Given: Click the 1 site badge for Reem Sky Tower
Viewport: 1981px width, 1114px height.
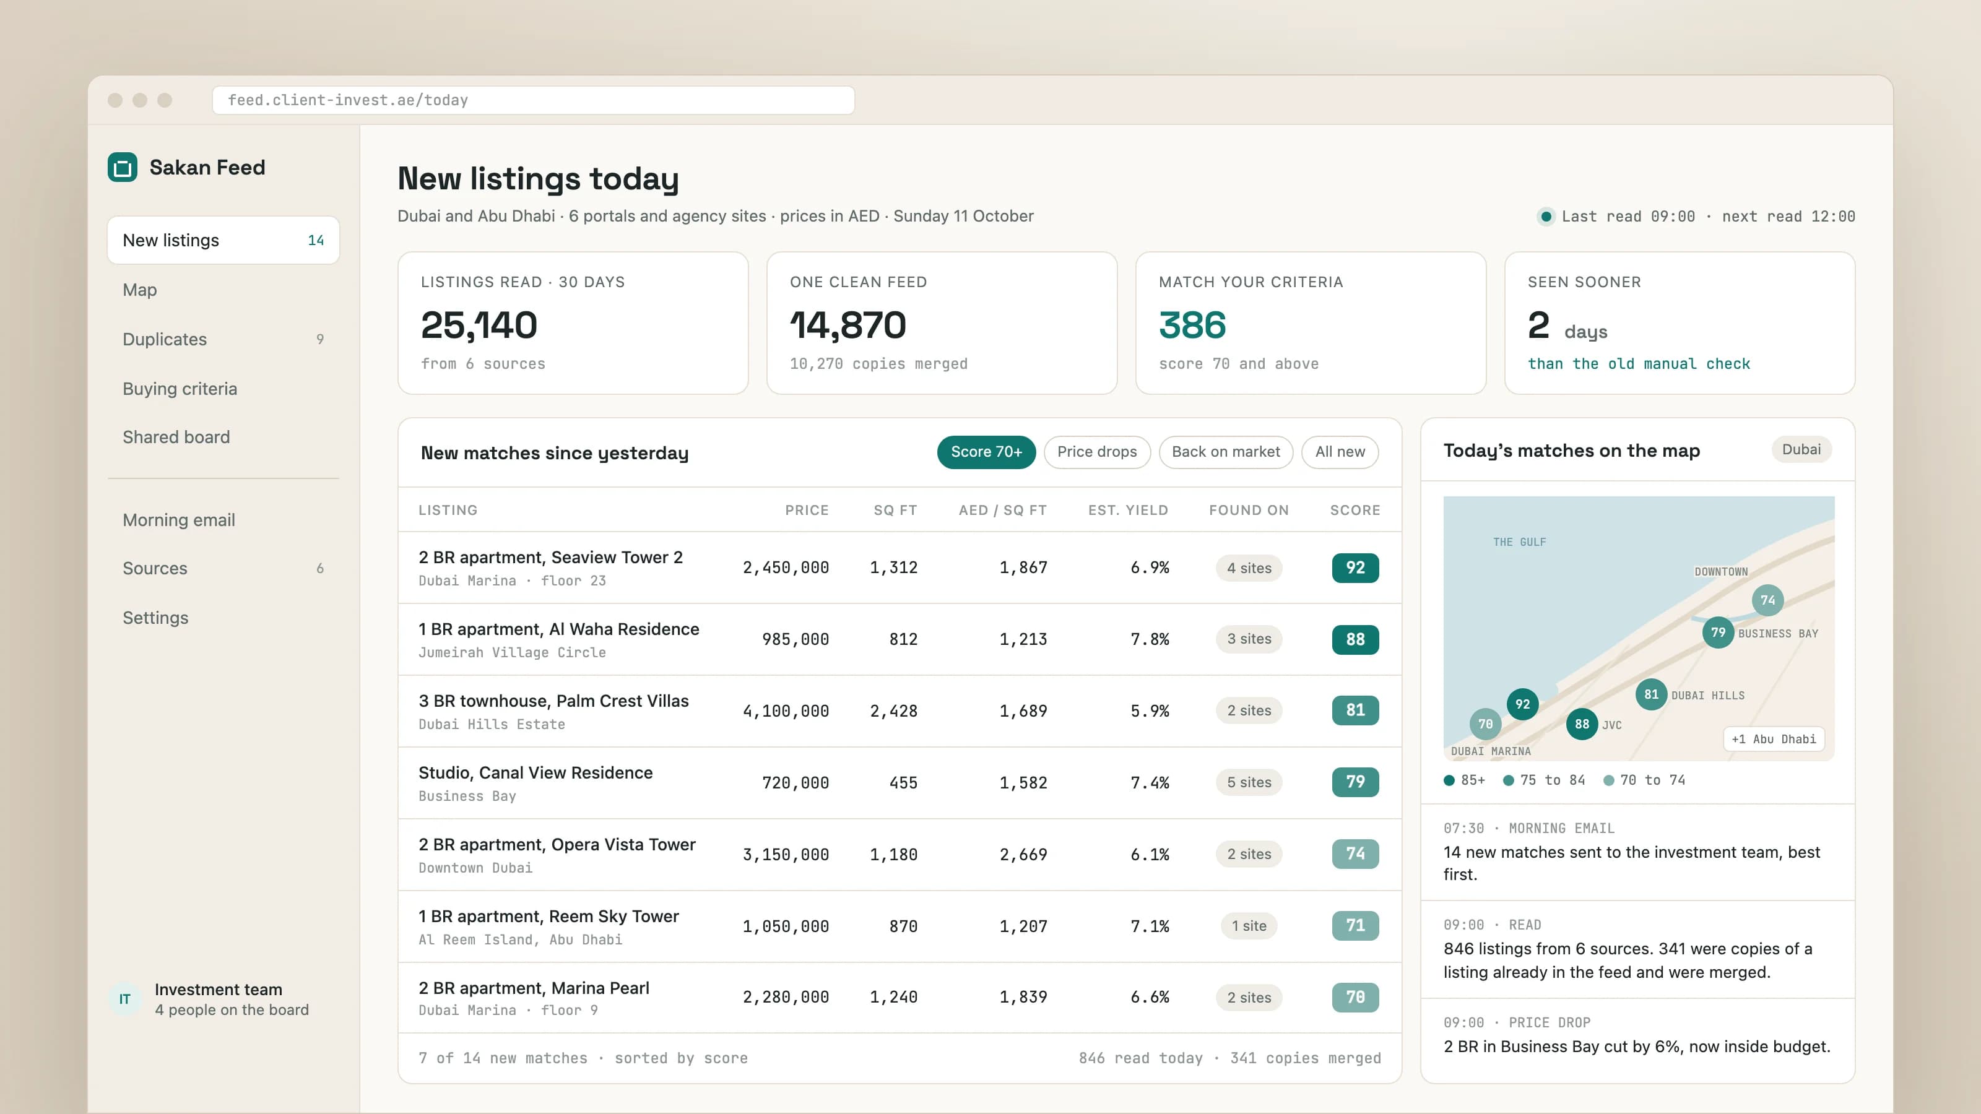Looking at the screenshot, I should click(x=1249, y=926).
